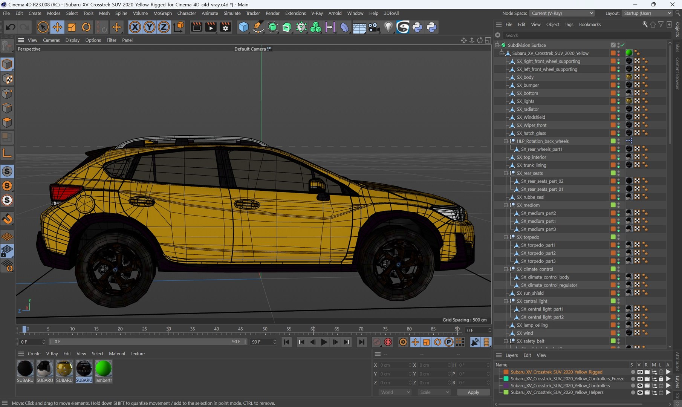This screenshot has width=682, height=407.
Task: Open Edit Render Settings
Action: coord(225,27)
